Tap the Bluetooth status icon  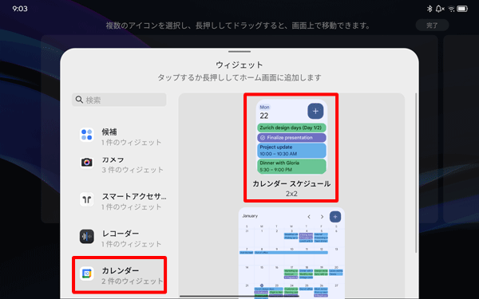430,9
